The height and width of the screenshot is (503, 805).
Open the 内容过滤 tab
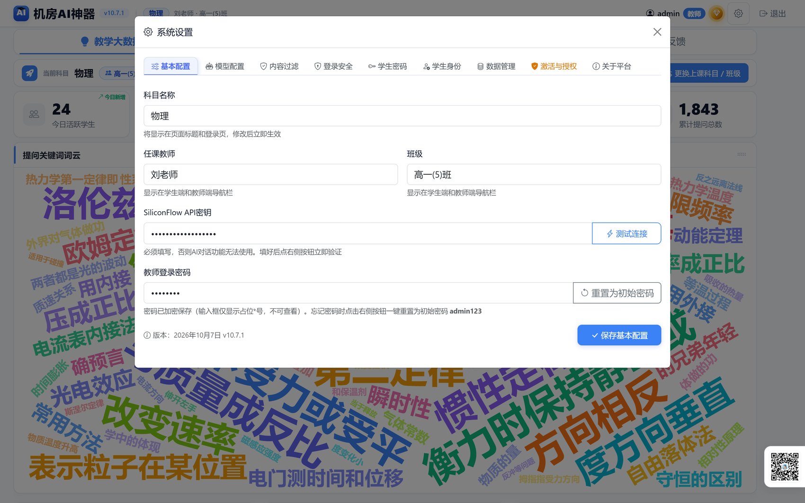point(279,66)
